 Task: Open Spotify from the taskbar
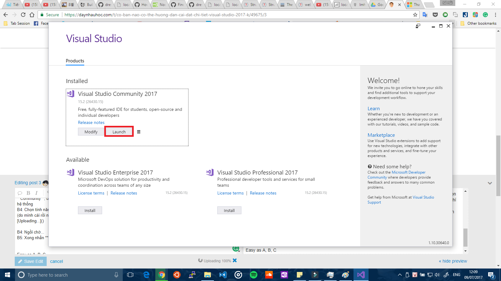[x=253, y=275]
